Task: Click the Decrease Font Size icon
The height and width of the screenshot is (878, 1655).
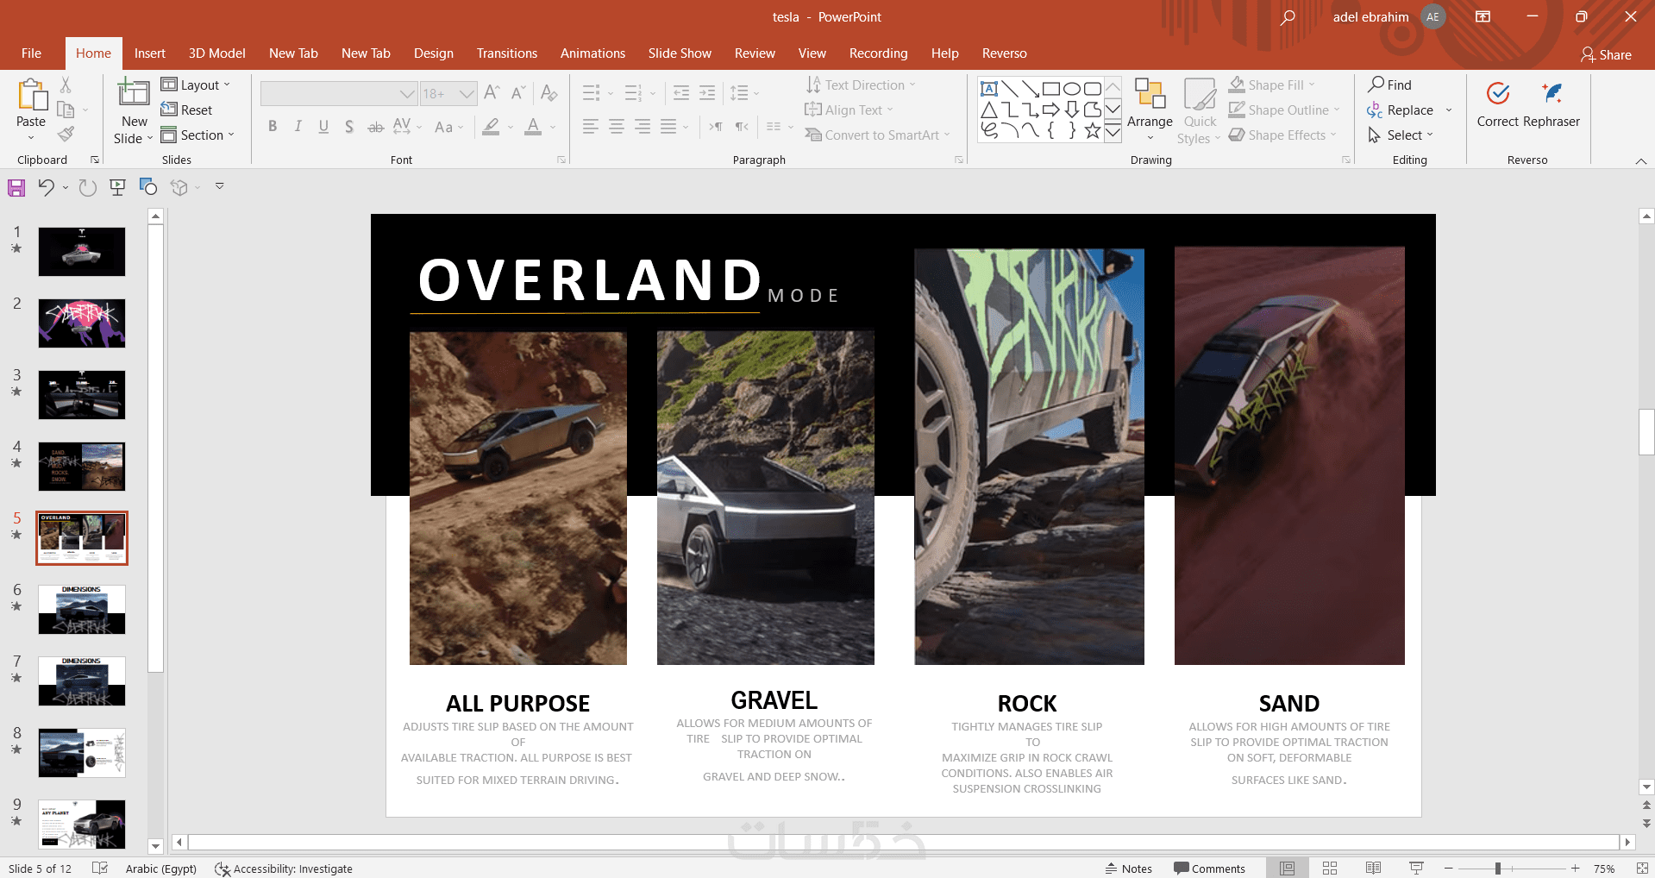Action: point(518,92)
